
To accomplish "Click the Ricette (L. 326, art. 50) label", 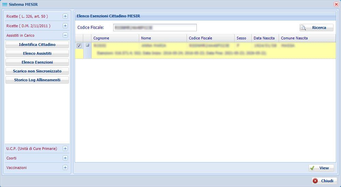I will pyautogui.click(x=27, y=16).
